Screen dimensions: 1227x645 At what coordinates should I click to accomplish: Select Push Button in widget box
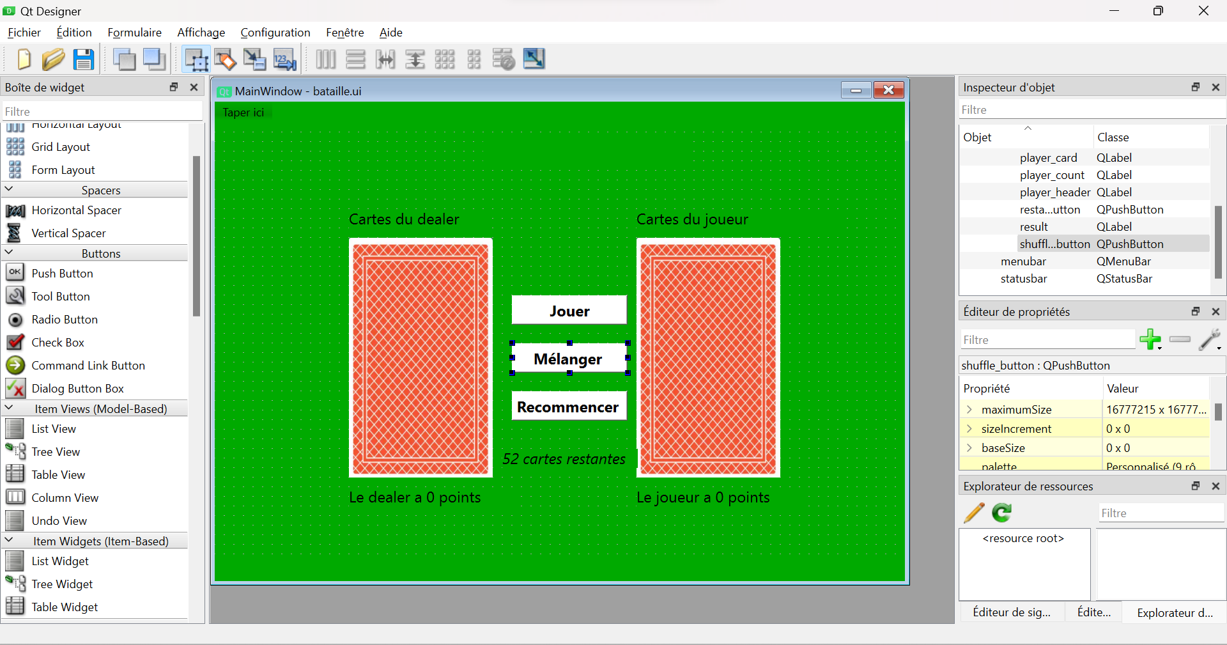coord(62,273)
